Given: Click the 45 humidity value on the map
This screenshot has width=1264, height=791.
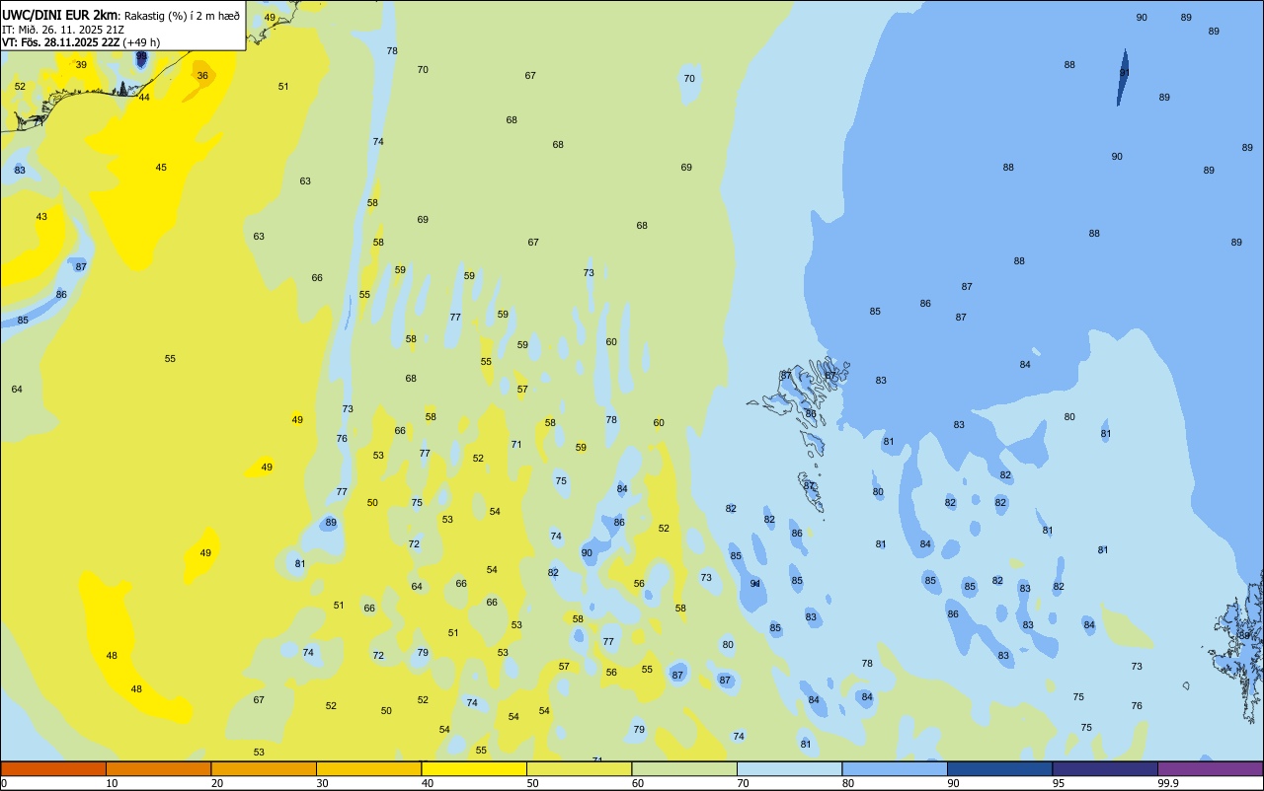Looking at the screenshot, I should 161,168.
